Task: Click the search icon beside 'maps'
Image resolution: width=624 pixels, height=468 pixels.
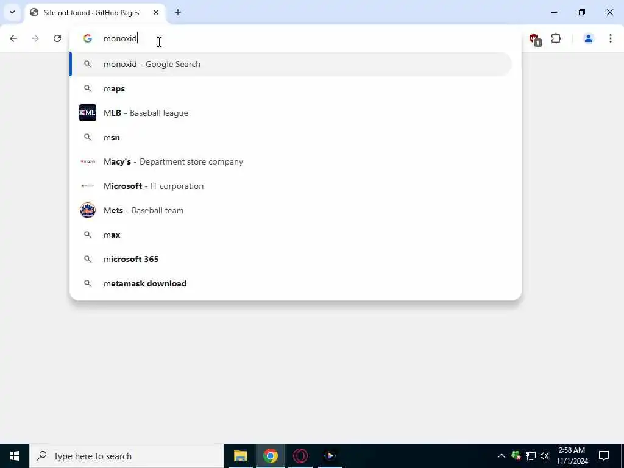Action: 88,88
